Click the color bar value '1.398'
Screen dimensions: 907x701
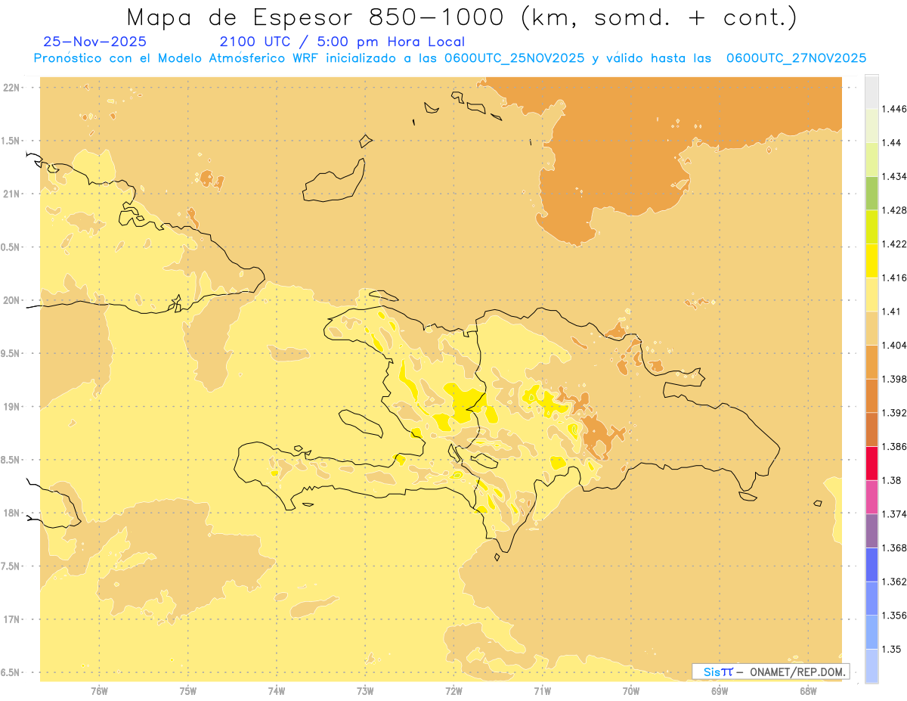(895, 379)
